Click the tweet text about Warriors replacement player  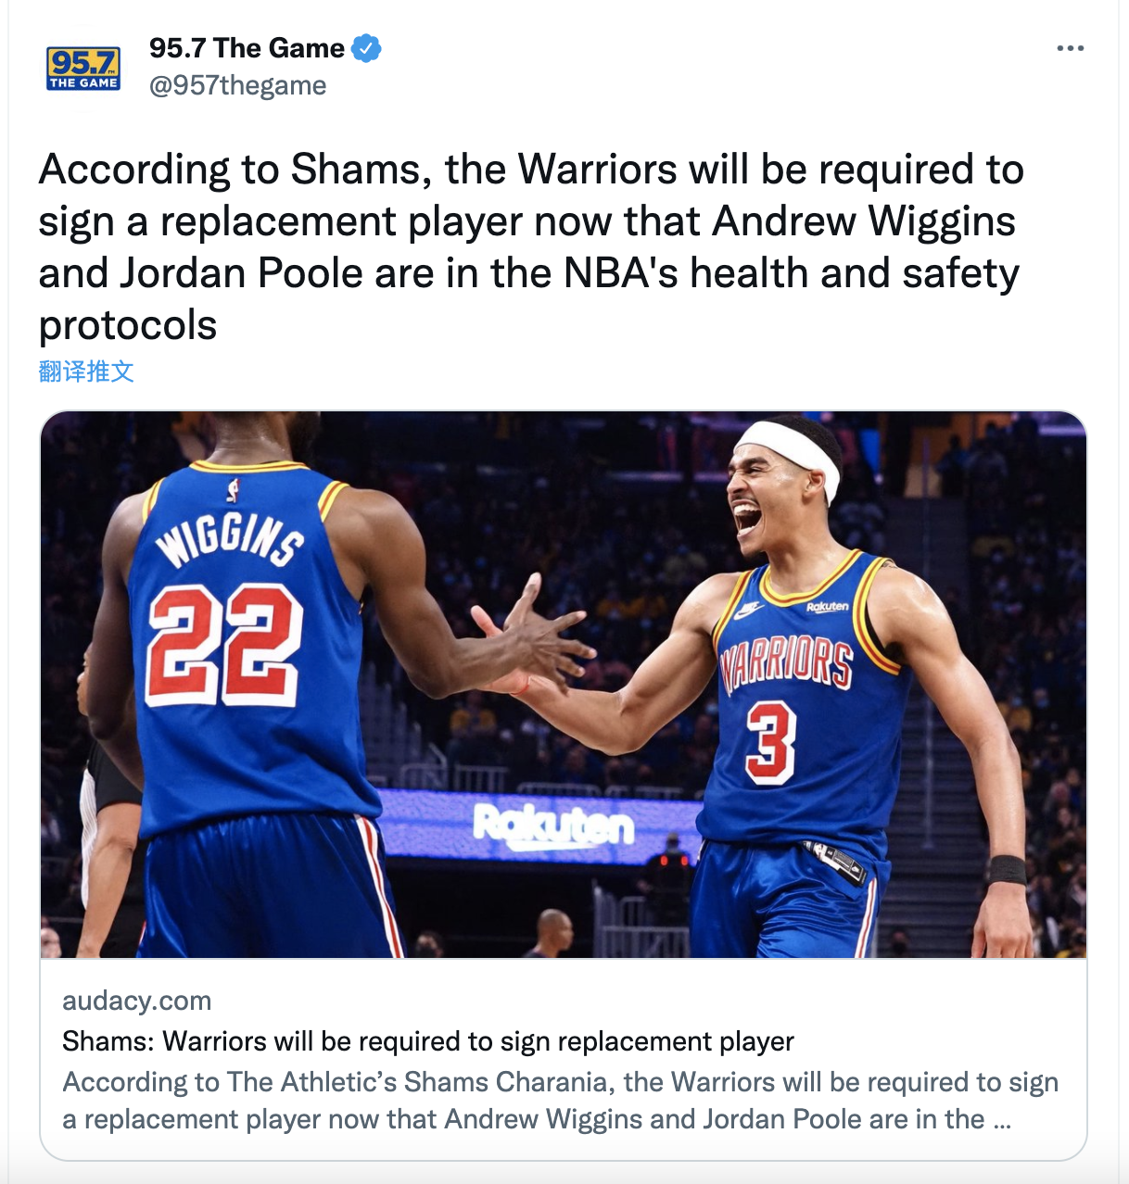(531, 247)
